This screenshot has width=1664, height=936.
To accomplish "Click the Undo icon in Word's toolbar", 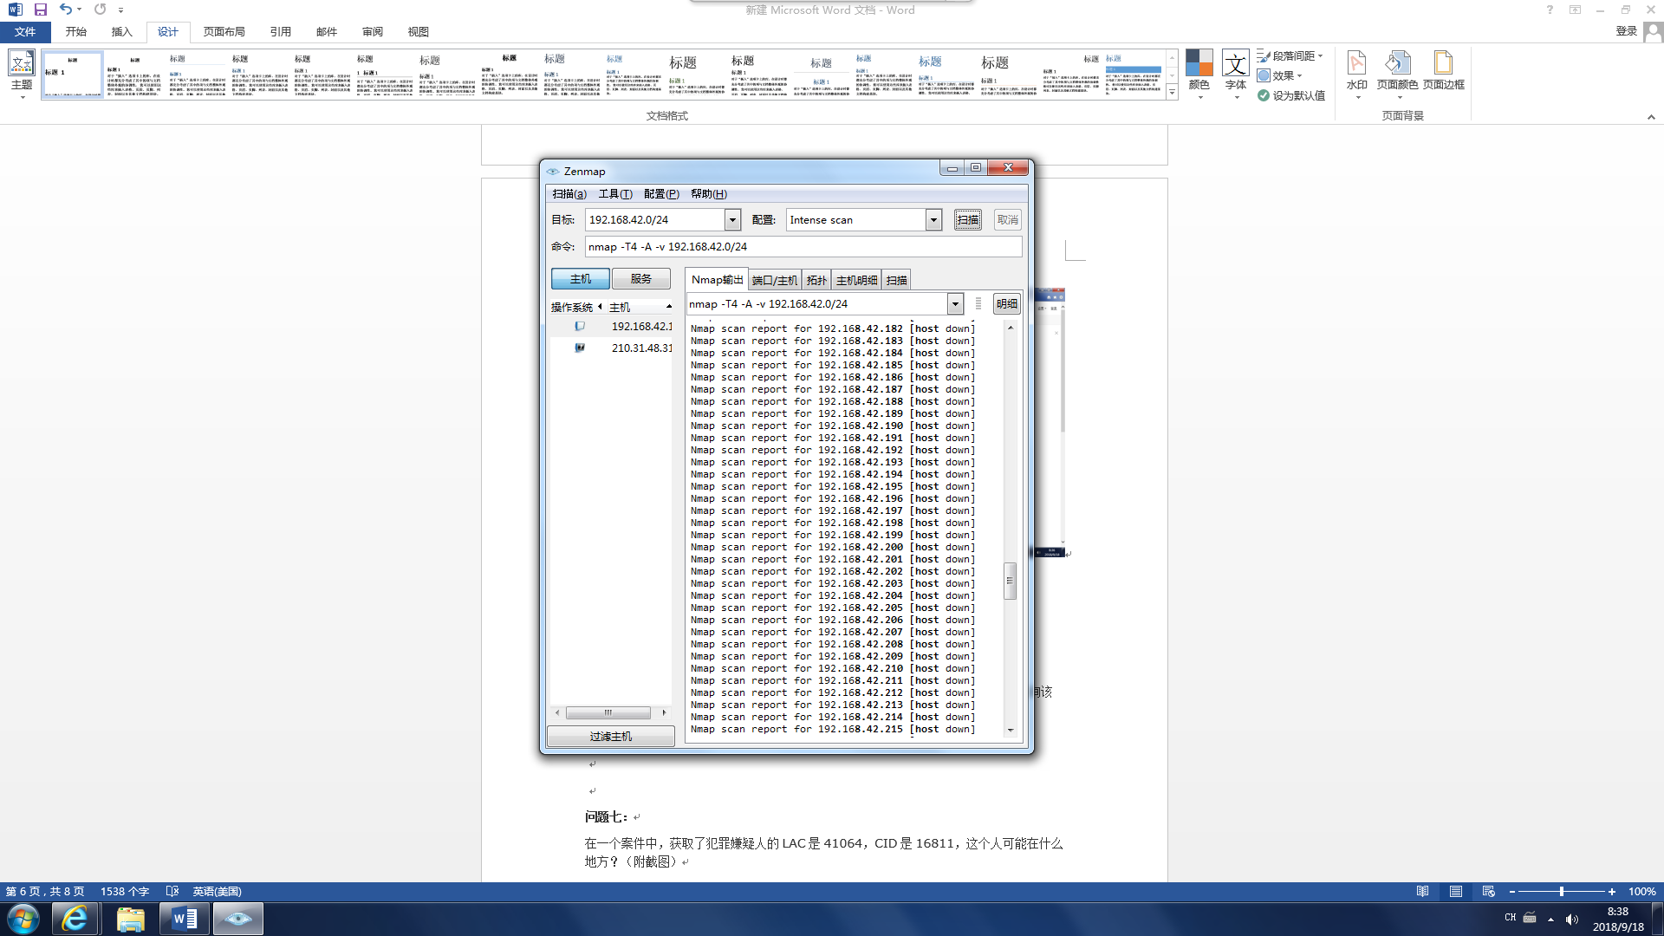I will point(65,10).
